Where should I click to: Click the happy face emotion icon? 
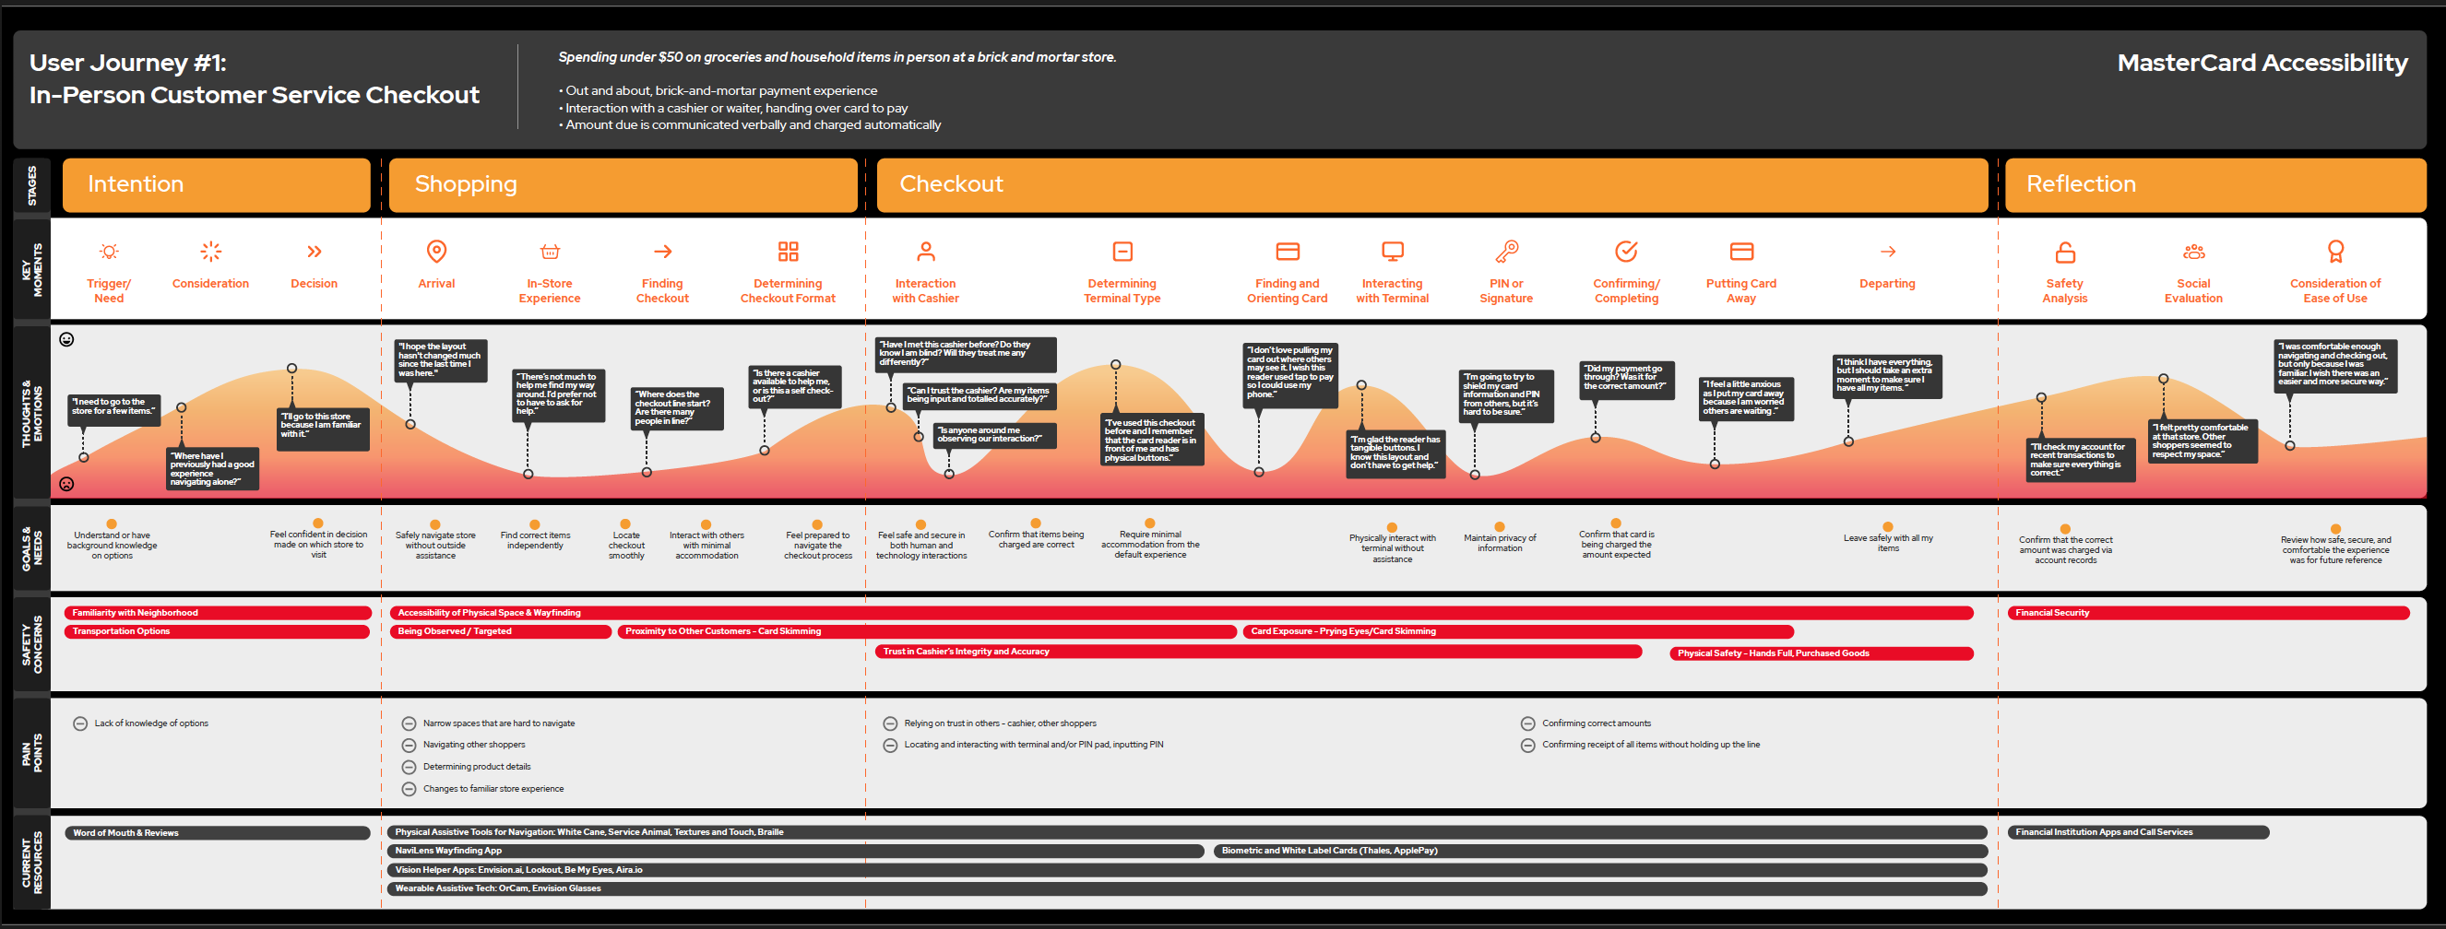(x=66, y=340)
